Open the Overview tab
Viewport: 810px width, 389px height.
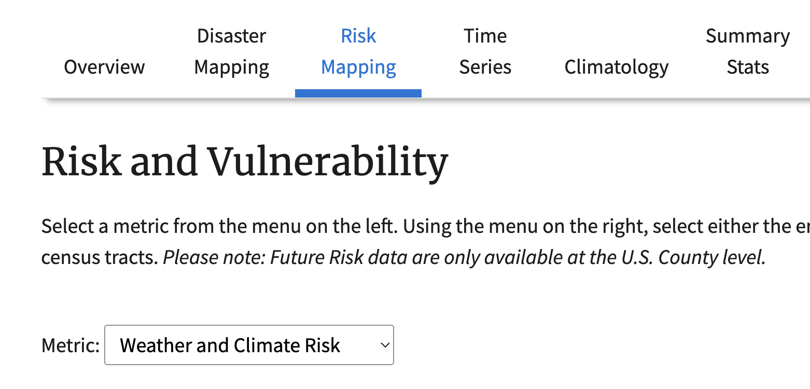tap(104, 67)
